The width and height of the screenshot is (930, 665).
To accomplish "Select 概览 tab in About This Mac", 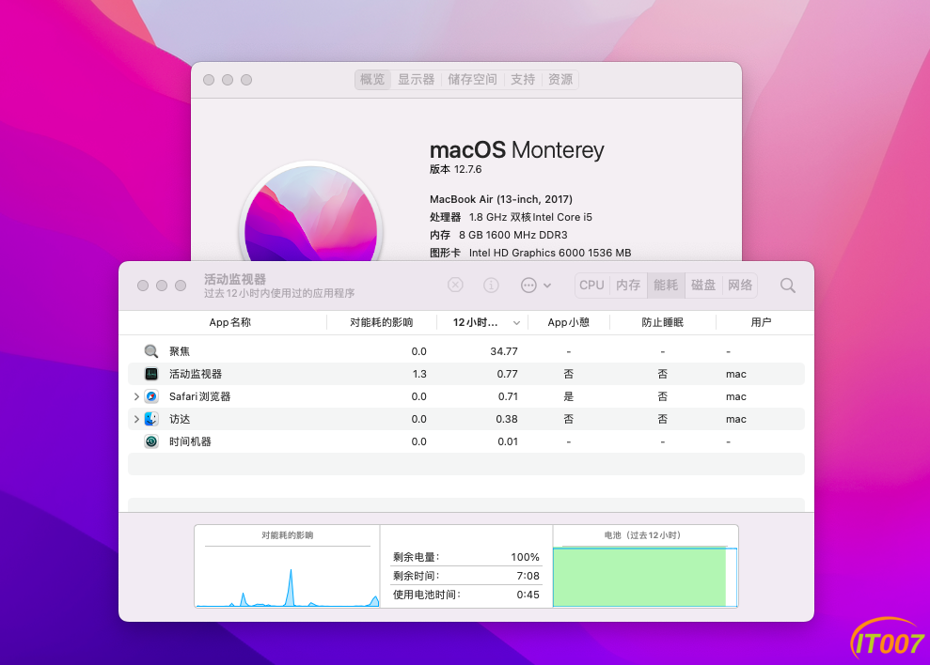I will pos(372,80).
